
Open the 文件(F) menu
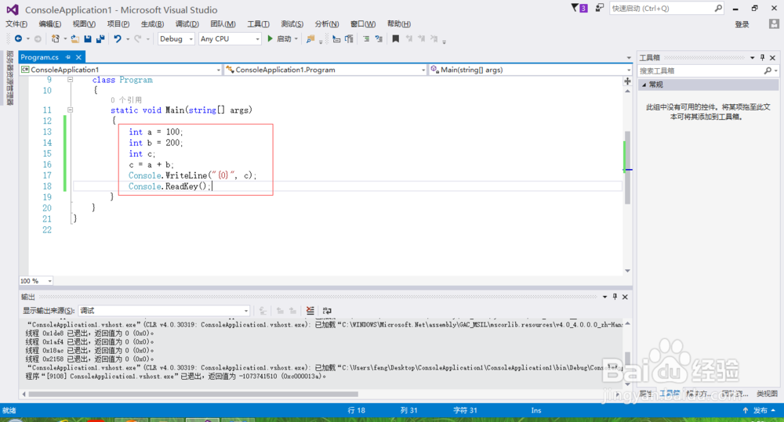16,24
